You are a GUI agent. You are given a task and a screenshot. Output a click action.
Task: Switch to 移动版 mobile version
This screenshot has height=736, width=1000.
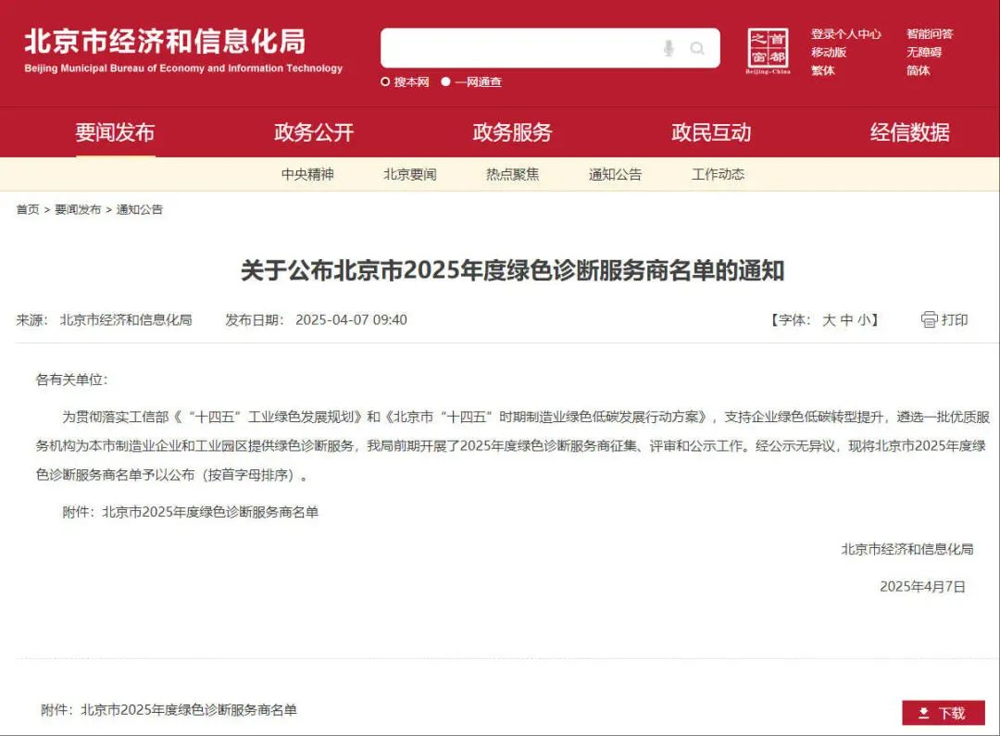click(829, 52)
